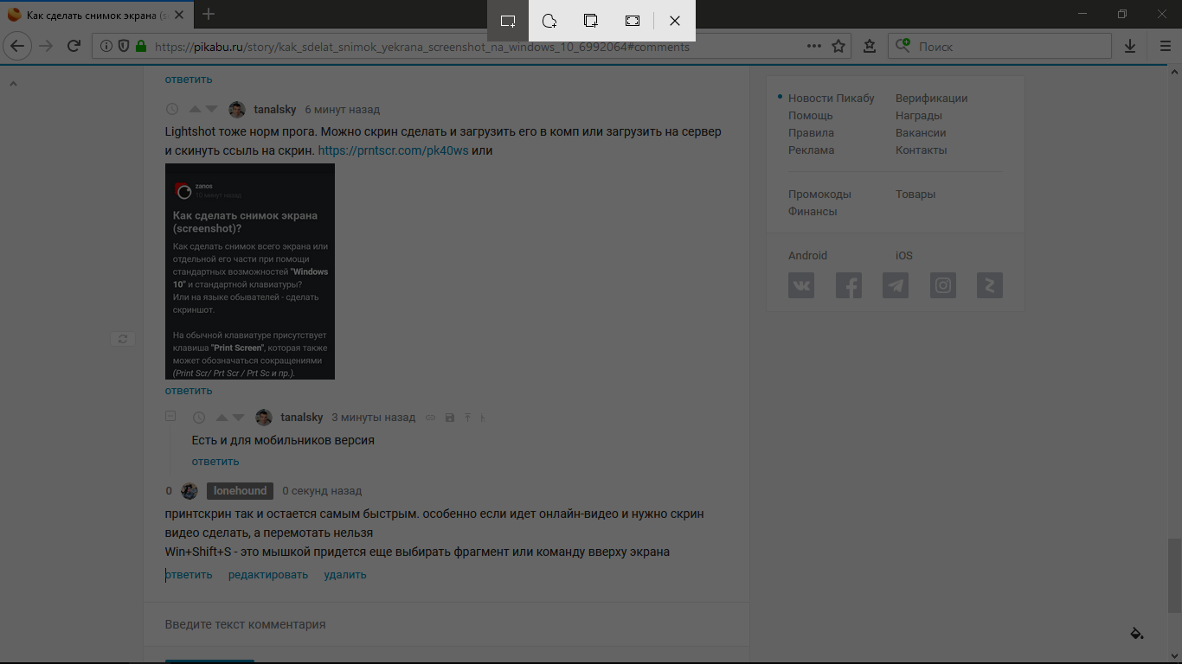Open the prntscr.com/pk40ws link
This screenshot has height=664, width=1182.
pos(393,150)
